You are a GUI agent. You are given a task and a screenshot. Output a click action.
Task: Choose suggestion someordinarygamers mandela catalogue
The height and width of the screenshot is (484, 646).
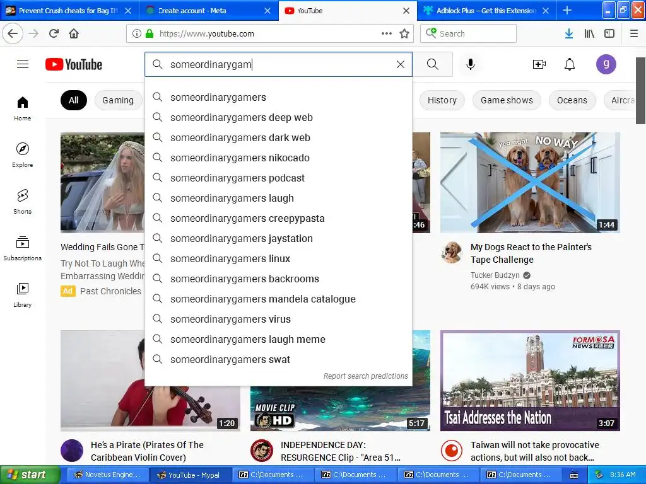pyautogui.click(x=278, y=299)
